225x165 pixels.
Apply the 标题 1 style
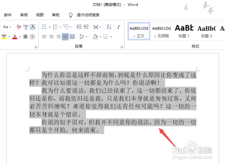click(x=184, y=31)
